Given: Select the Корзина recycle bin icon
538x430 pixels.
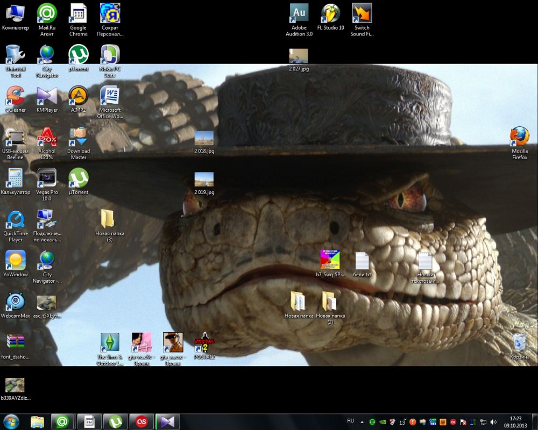Looking at the screenshot, I should tap(520, 346).
